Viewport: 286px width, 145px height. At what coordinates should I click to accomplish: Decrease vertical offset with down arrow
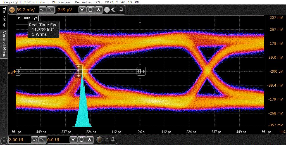[x=82, y=10]
